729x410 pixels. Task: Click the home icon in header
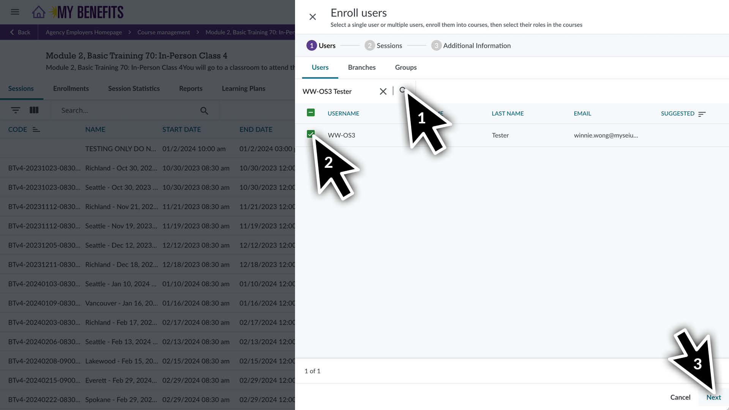coord(38,12)
